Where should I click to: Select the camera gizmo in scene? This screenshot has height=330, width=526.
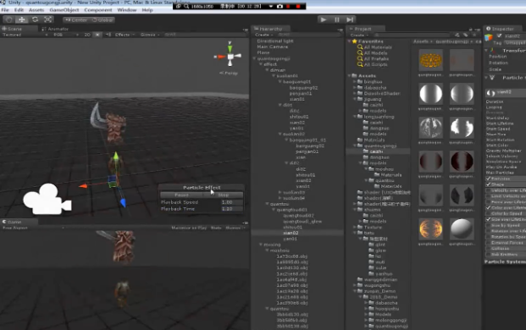47,200
